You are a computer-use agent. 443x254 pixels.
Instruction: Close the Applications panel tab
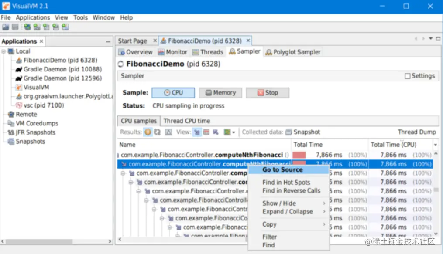pyautogui.click(x=41, y=41)
